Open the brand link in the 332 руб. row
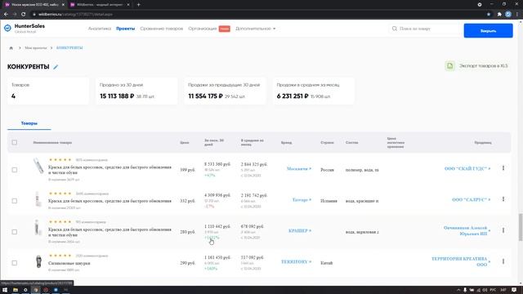Viewport: 523px width, 294px height. pyautogui.click(x=302, y=199)
